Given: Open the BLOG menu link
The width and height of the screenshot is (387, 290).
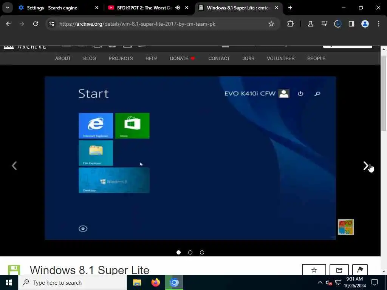Looking at the screenshot, I should 90,59.
